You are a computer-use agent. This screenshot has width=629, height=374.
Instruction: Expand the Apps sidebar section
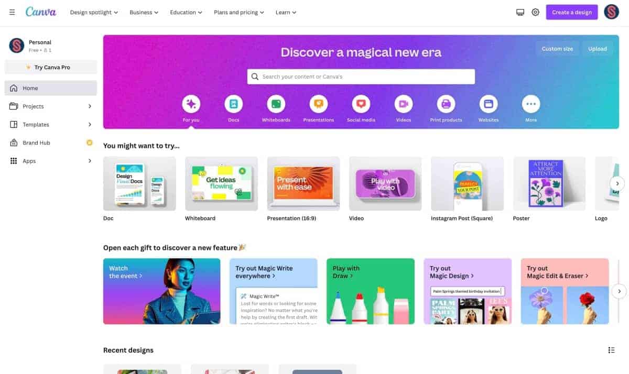click(x=51, y=161)
